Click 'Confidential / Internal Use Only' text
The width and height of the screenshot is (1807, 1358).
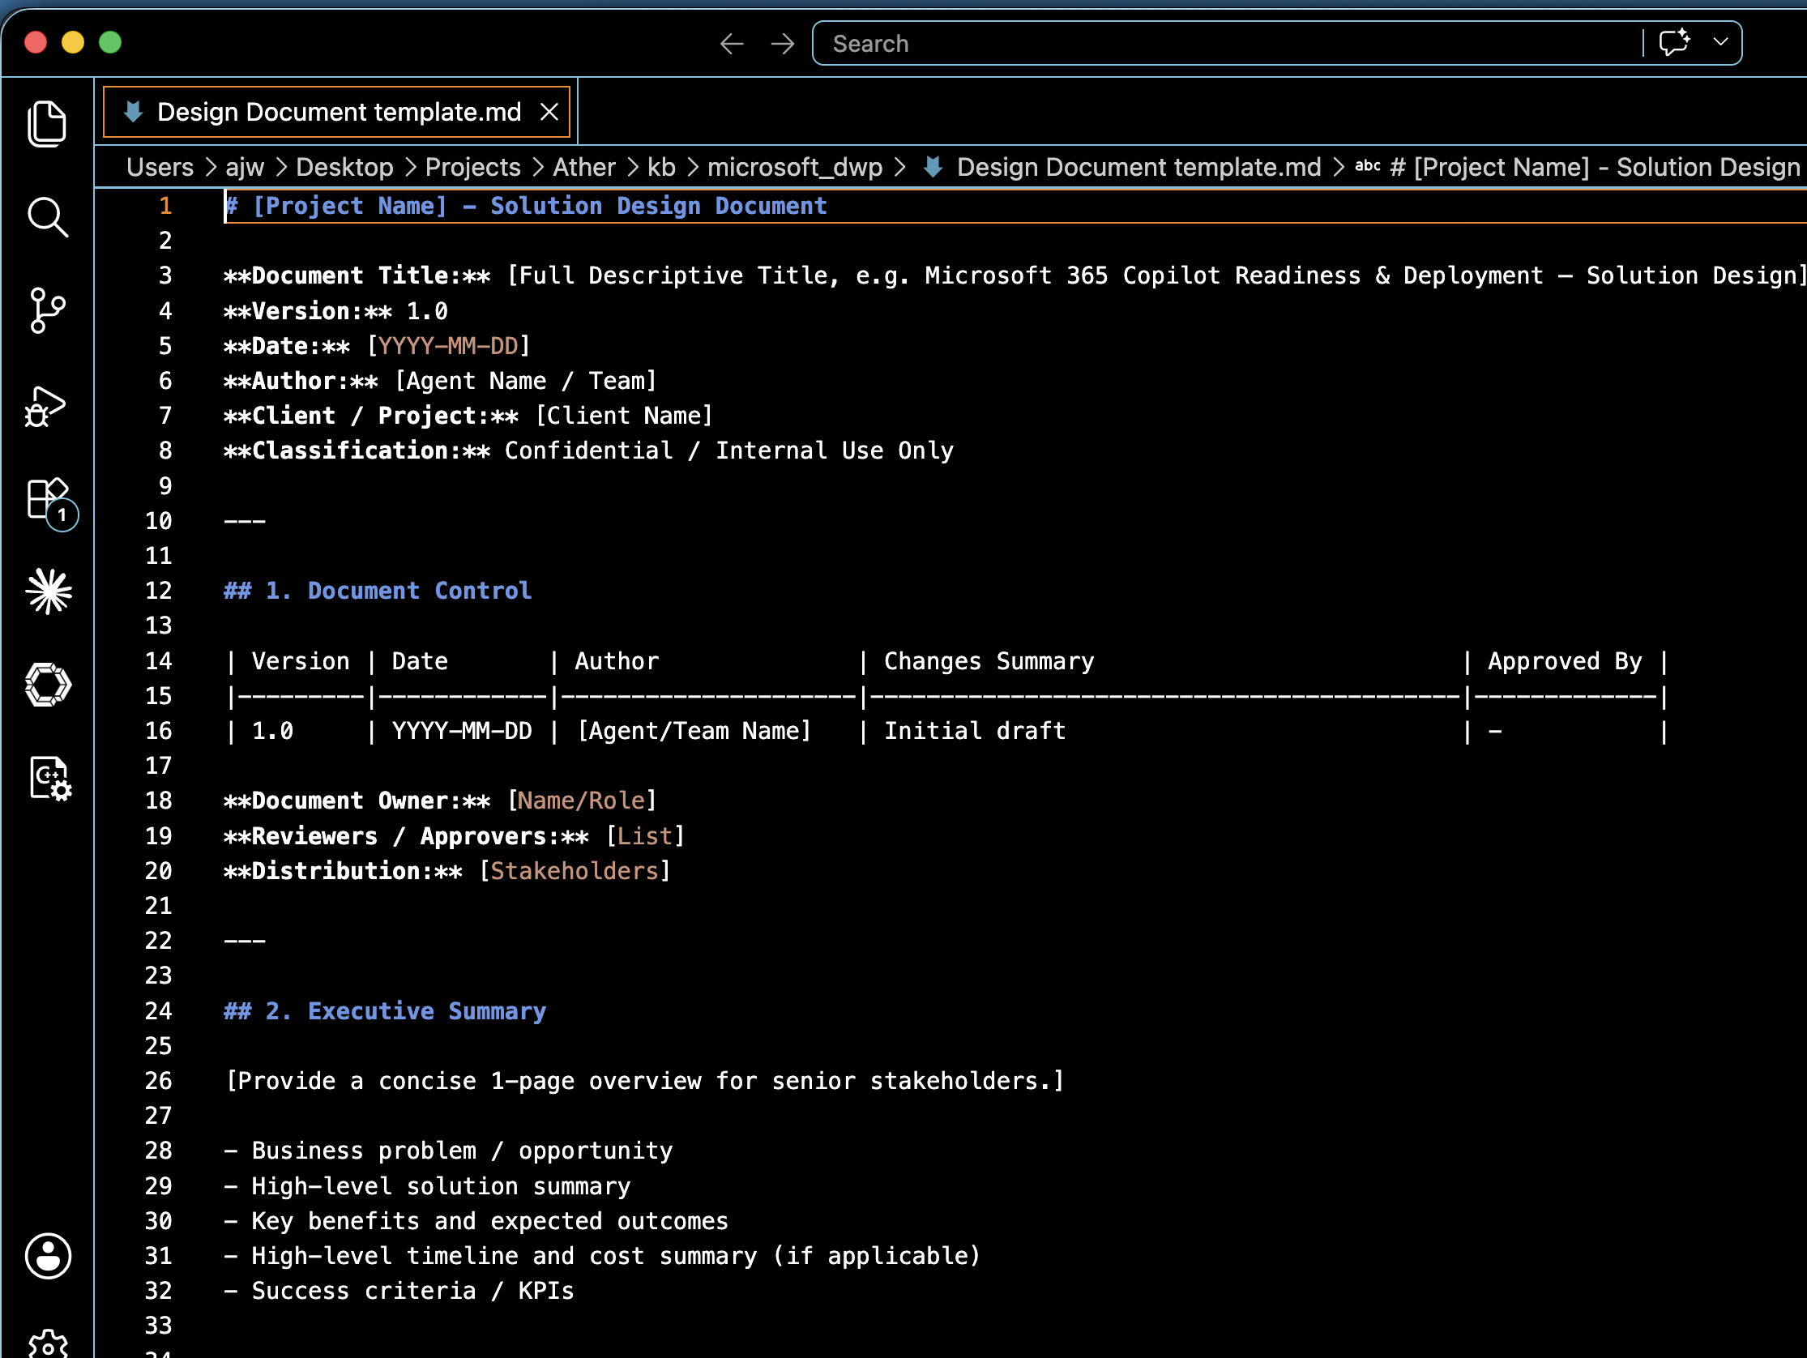tap(728, 451)
